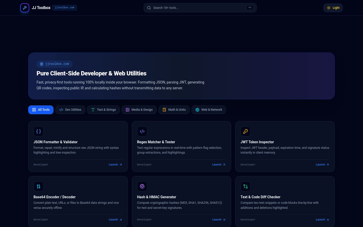Launch the JSON Formatter & Validator
The height and width of the screenshot is (227, 363).
(x=115, y=165)
